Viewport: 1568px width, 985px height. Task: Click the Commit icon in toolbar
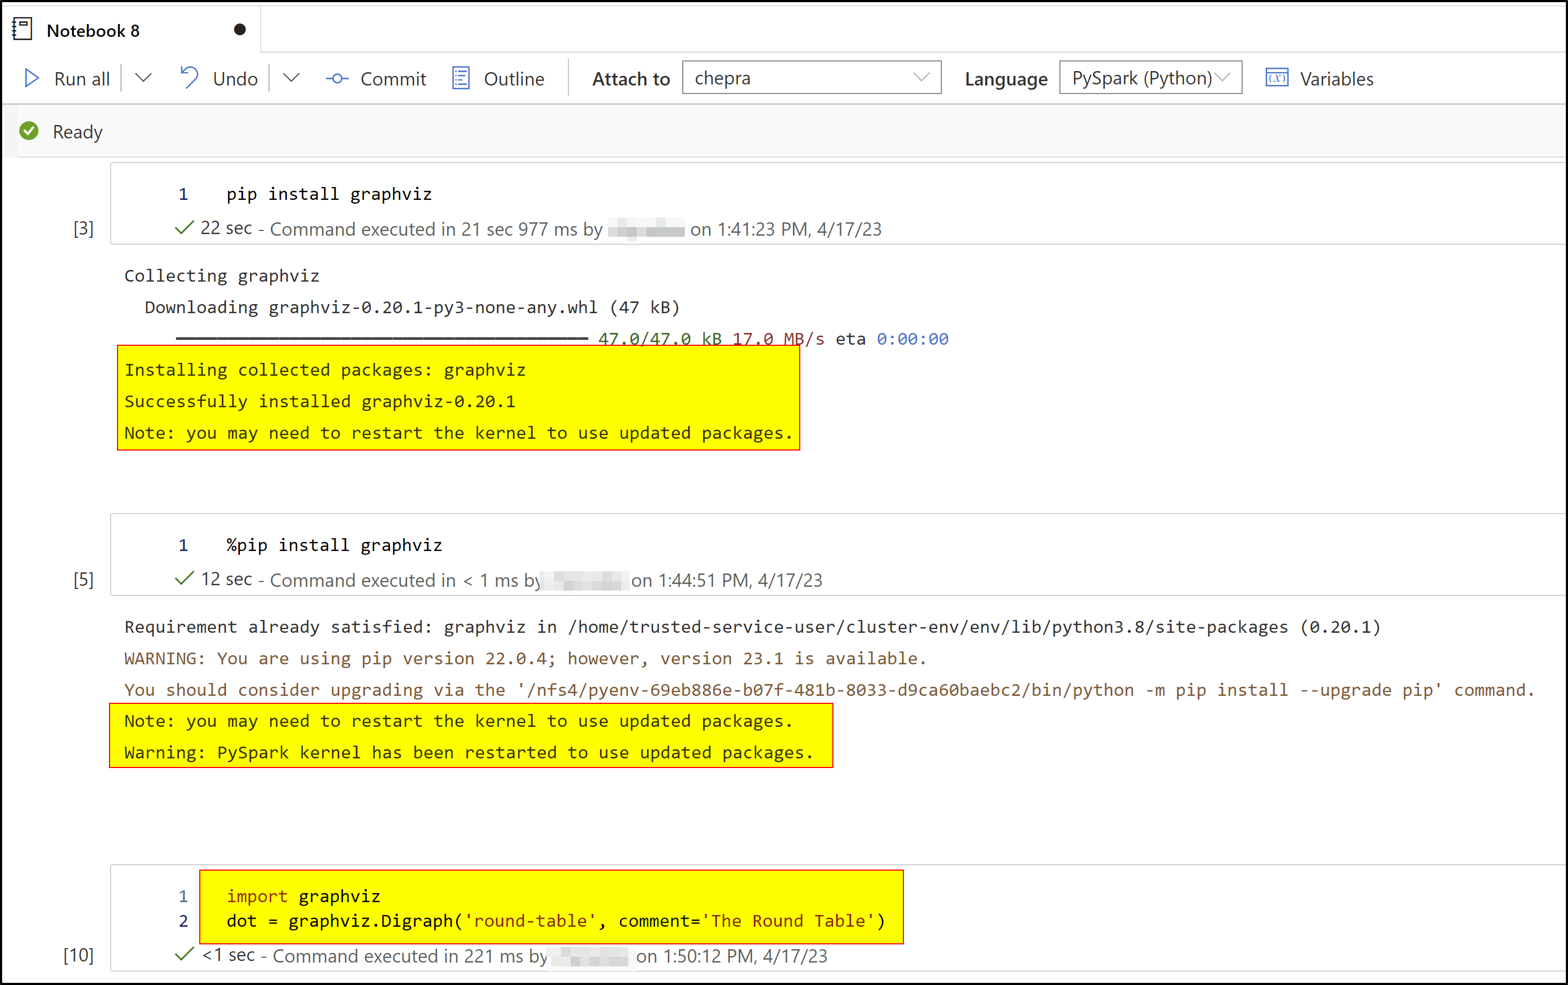[x=337, y=79]
